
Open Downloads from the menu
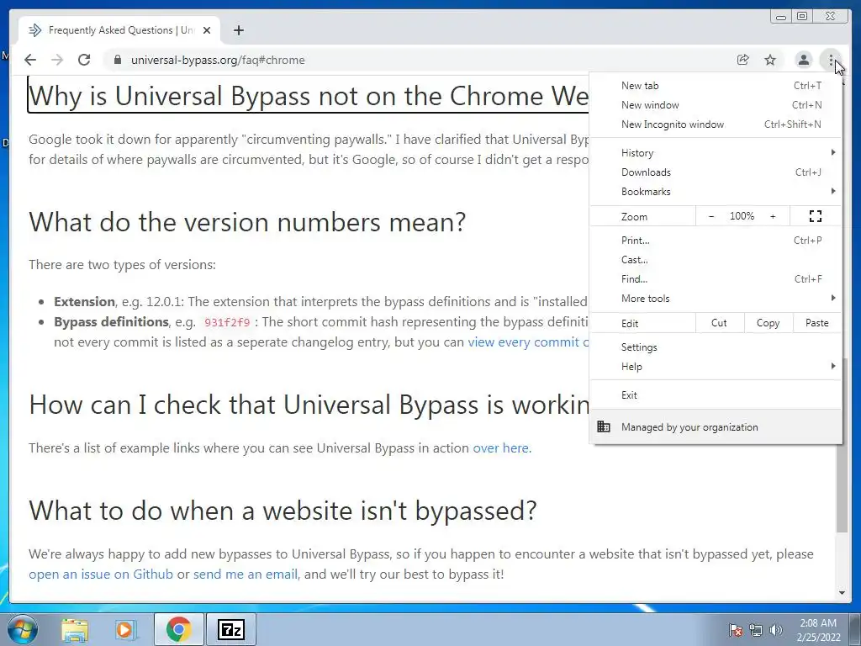click(x=716, y=172)
